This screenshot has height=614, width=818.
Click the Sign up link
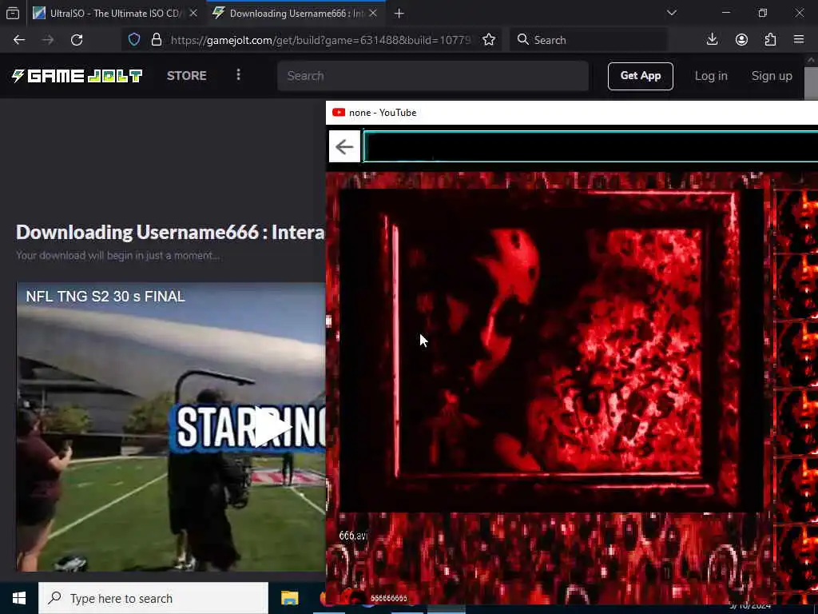(772, 76)
